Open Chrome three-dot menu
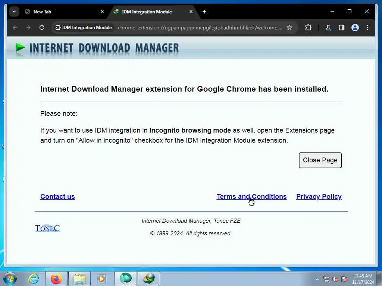Screen dimensions: 382x286 pyautogui.click(x=367, y=28)
